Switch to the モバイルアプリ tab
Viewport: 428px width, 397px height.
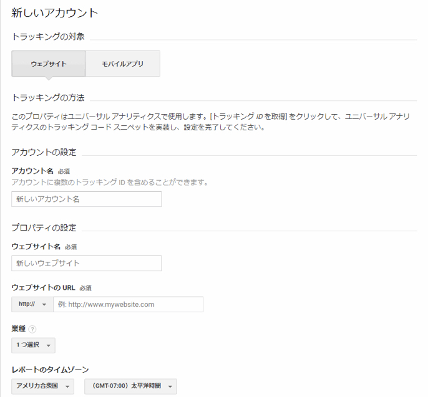pyautogui.click(x=123, y=64)
